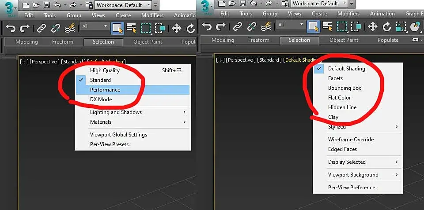Click 3ds Max application logo in left screenshot

9,9
